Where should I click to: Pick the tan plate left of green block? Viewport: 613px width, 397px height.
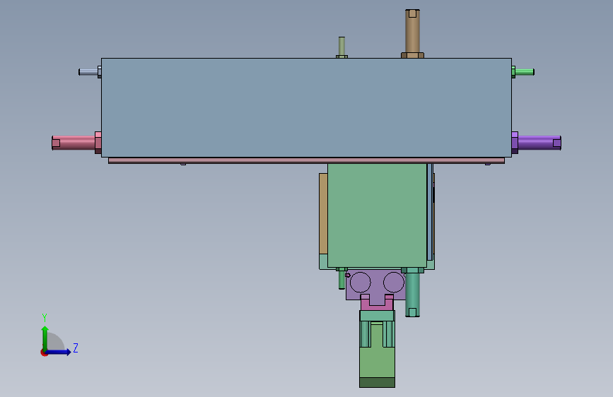323,214
